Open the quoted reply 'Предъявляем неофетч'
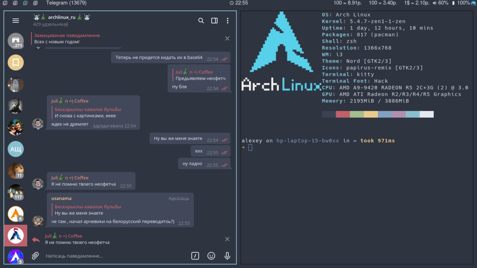 pyautogui.click(x=199, y=75)
